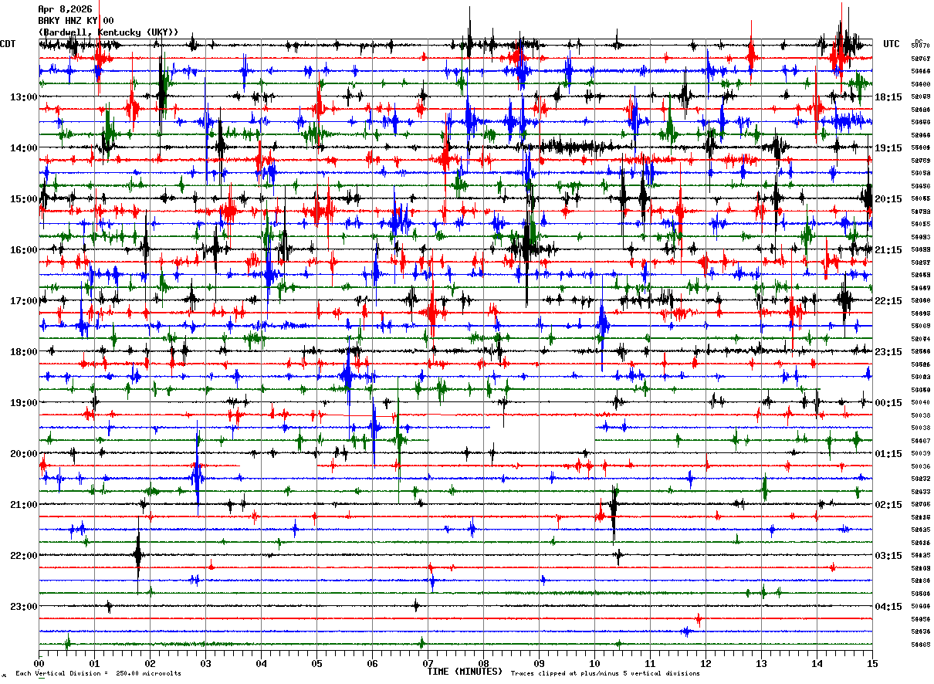This screenshot has width=934, height=684.
Task: Select the '17:00' CDT time label
Action: click(24, 301)
